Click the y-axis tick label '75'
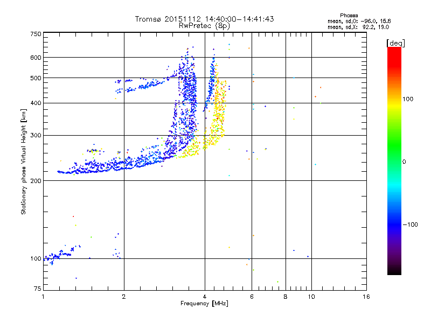The width and height of the screenshot is (431, 323). pos(38,289)
